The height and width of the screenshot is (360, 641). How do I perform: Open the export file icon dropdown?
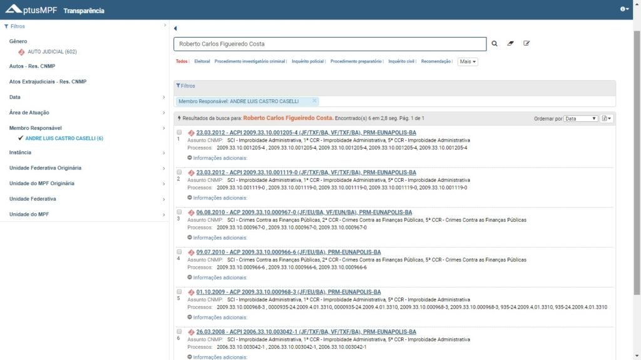[607, 118]
